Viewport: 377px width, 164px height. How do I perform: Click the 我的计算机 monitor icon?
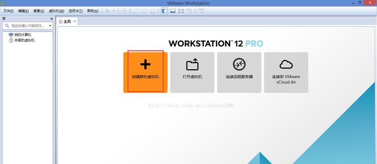pyautogui.click(x=11, y=35)
